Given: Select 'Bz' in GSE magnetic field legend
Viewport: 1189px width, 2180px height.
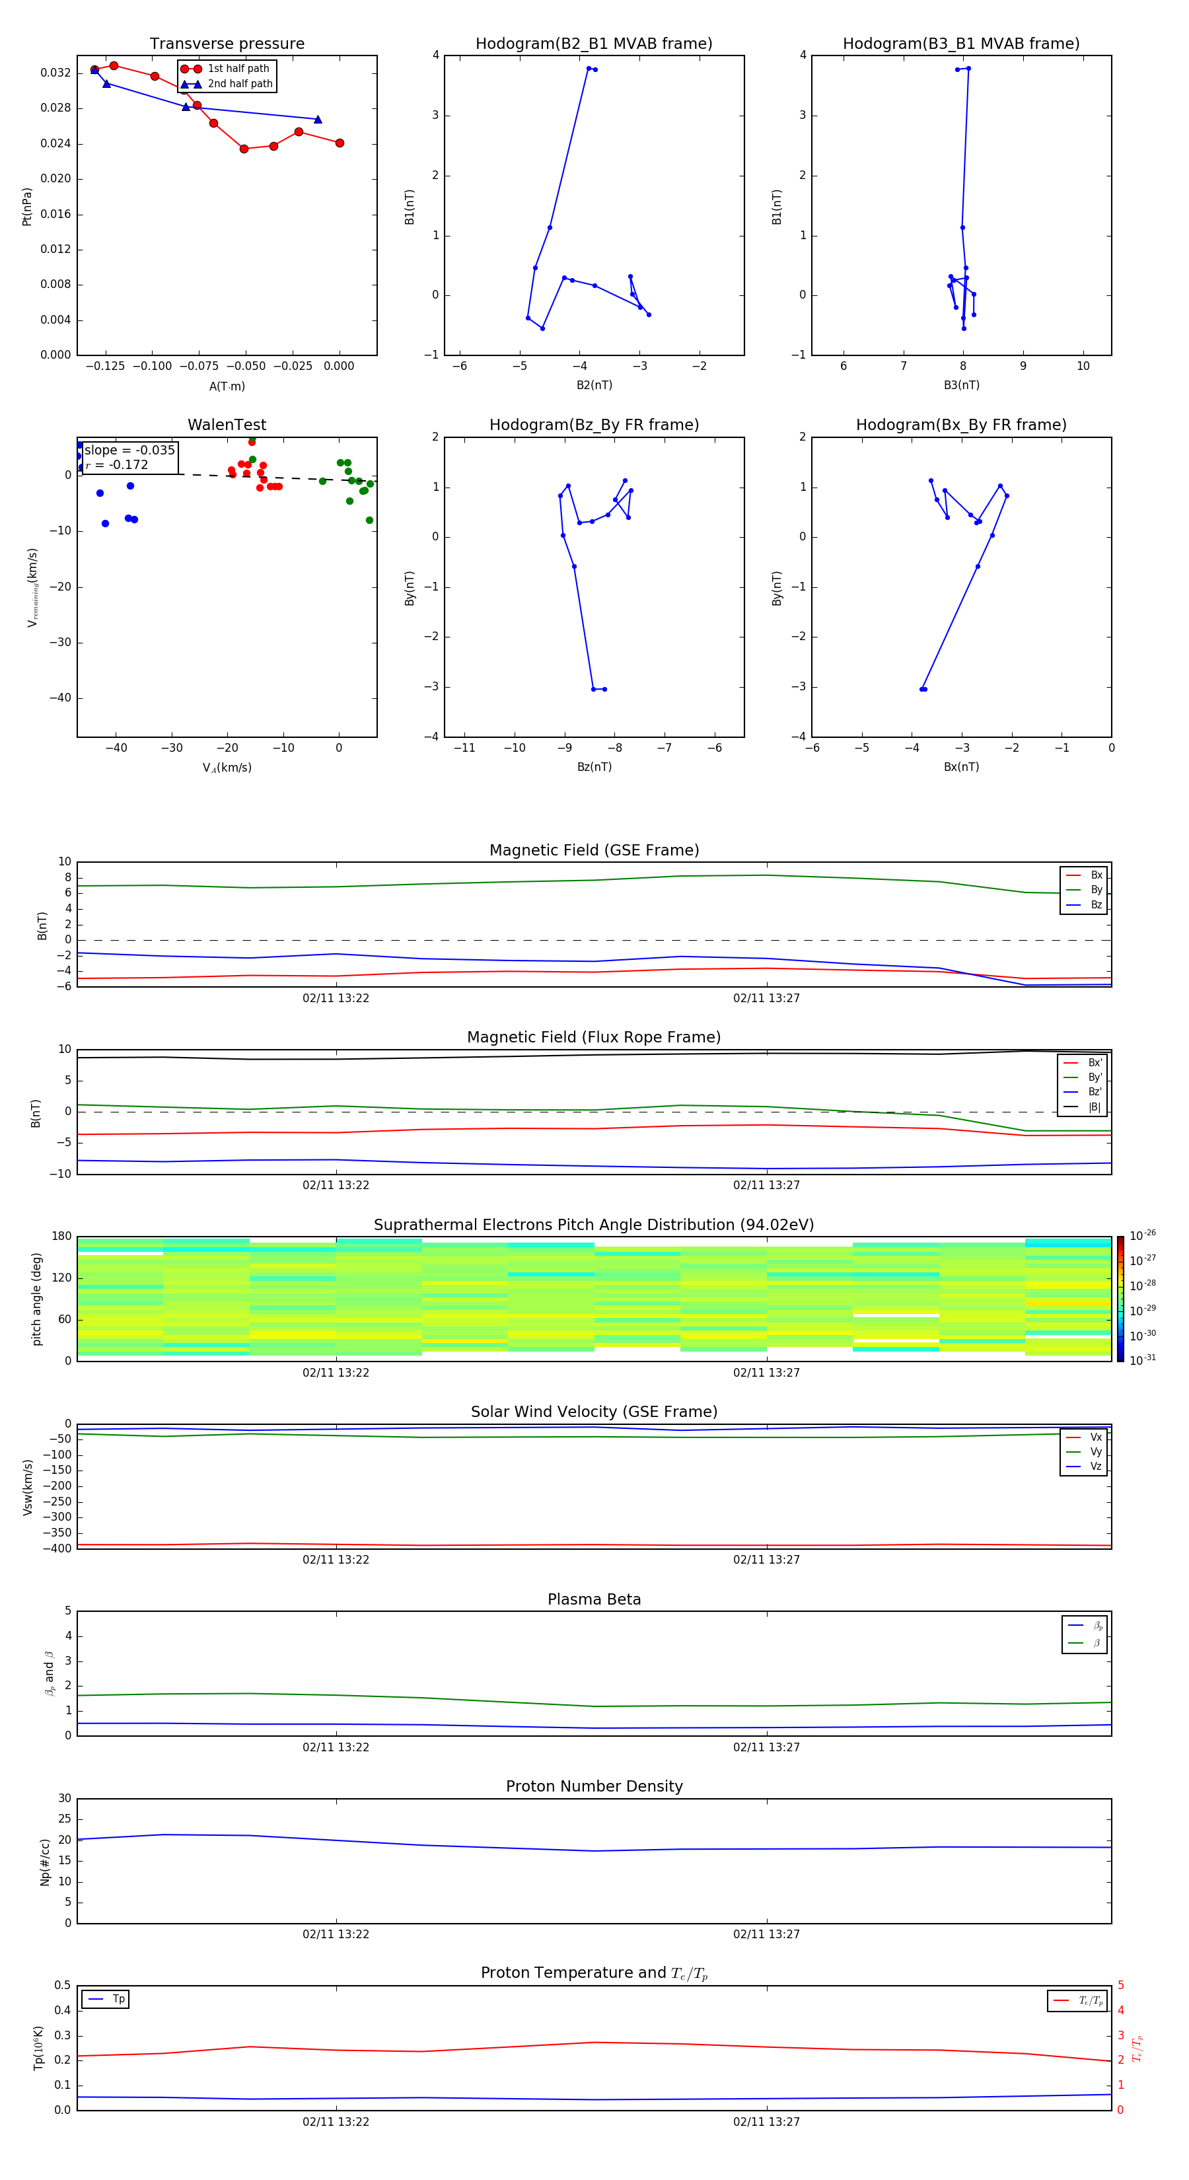Looking at the screenshot, I should click(1084, 904).
